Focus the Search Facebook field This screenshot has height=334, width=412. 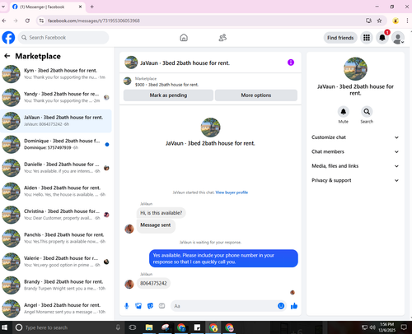[x=63, y=38]
